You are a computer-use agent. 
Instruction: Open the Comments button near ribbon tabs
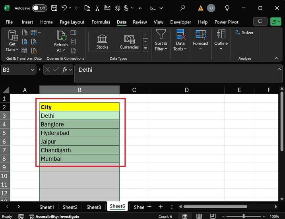point(260,22)
